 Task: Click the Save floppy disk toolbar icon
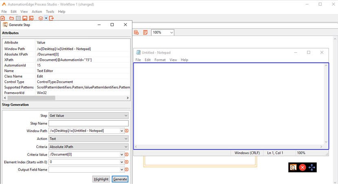[x=25, y=18]
